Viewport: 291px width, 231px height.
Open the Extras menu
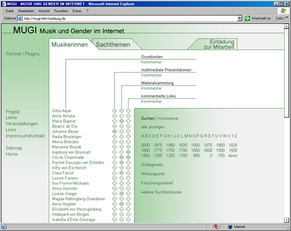[x=77, y=11]
